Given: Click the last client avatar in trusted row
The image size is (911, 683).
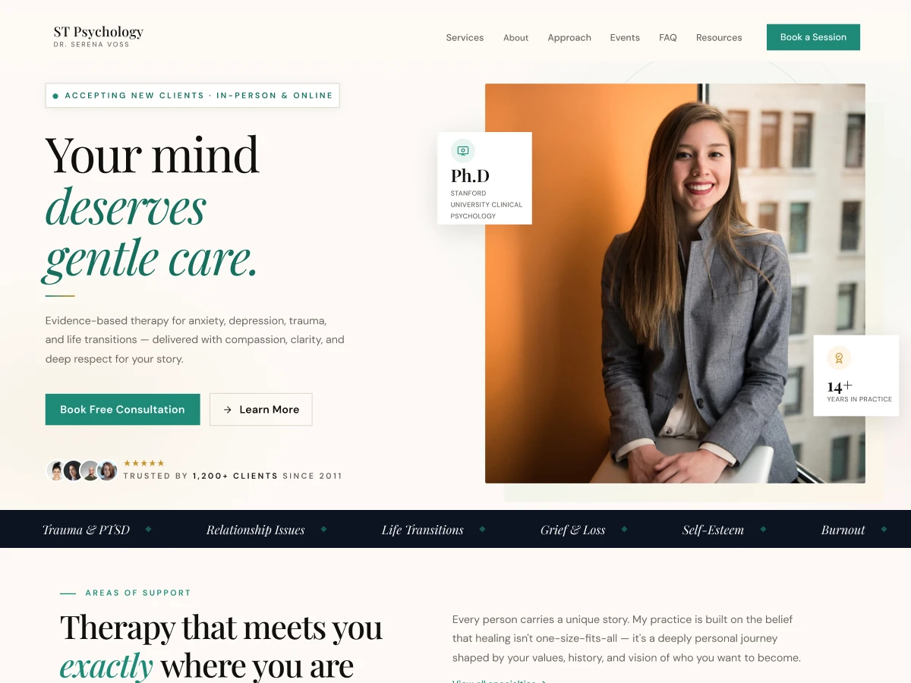Looking at the screenshot, I should point(107,471).
